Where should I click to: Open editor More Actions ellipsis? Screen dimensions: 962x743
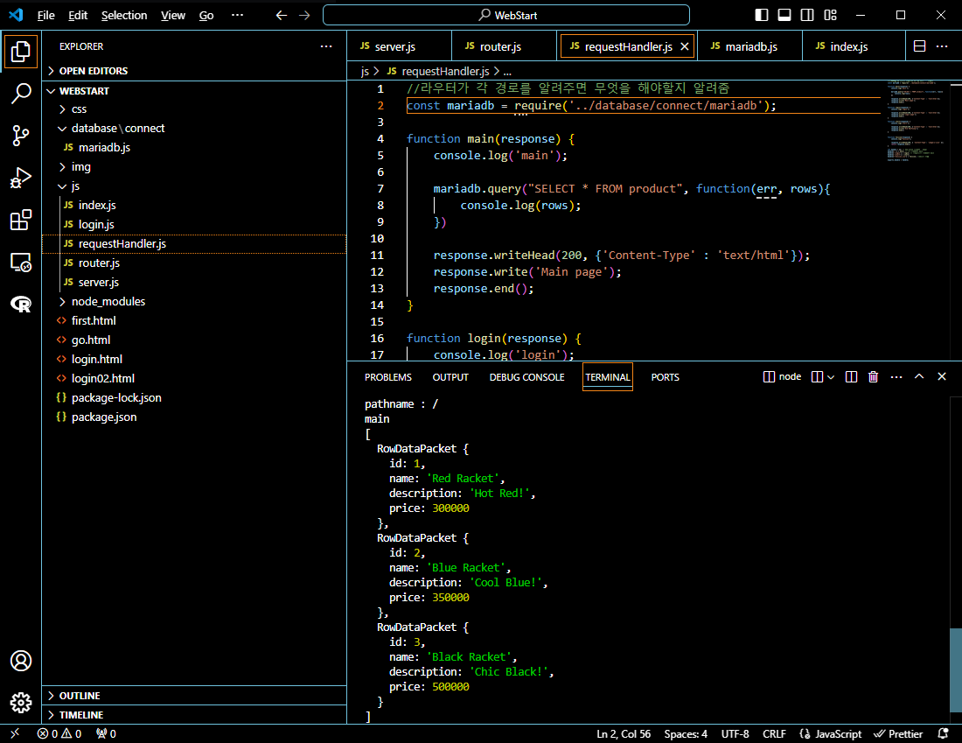pyautogui.click(x=942, y=46)
